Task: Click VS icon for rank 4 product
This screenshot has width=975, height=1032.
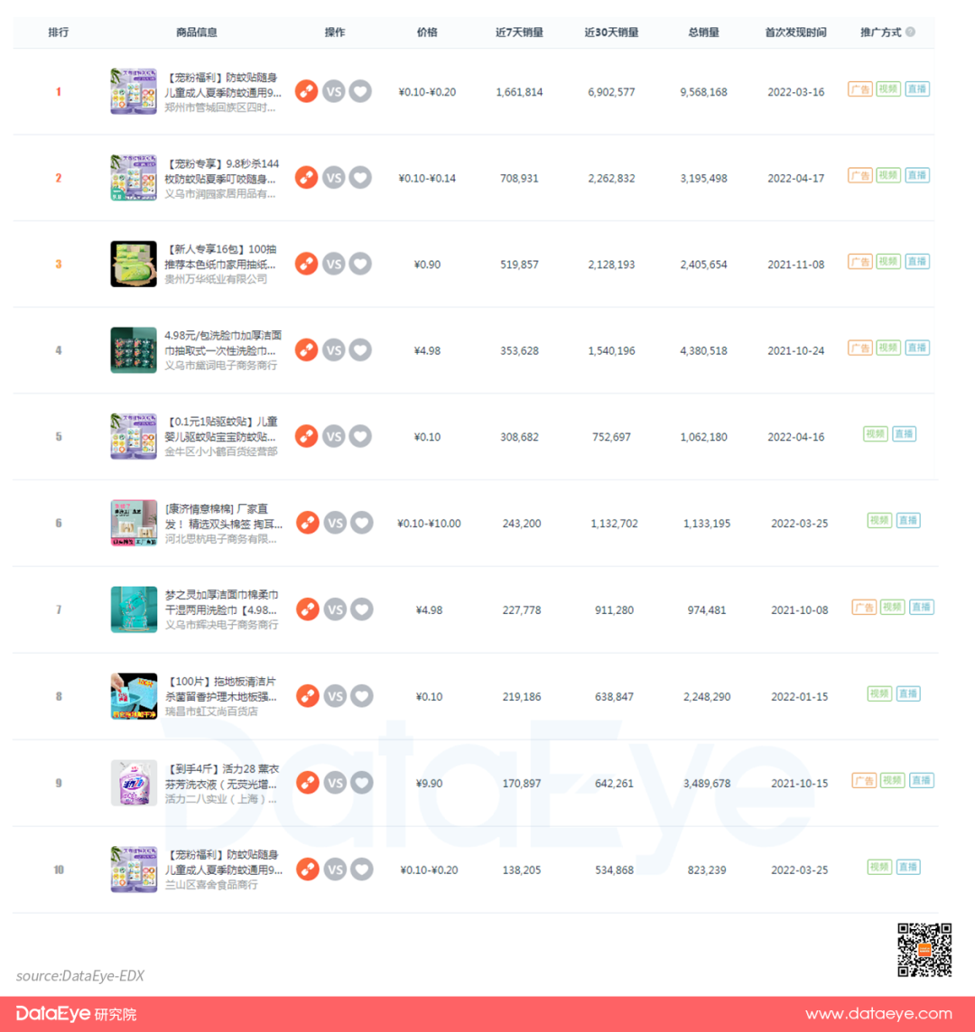Action: pos(333,350)
